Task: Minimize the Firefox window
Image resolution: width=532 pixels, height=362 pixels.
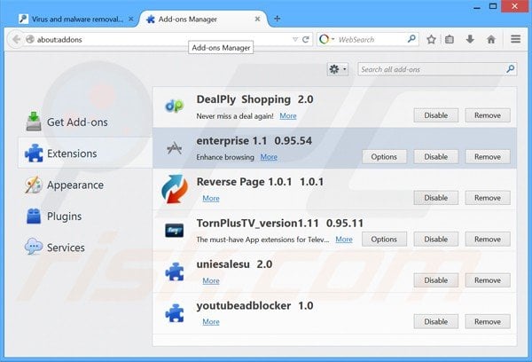Action: point(477,7)
